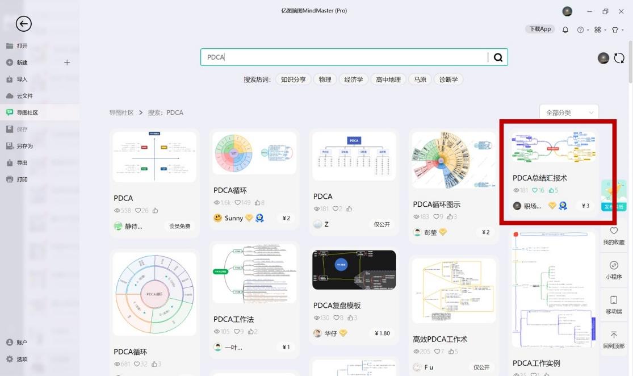Click the 导图社区 breadcrumb link
Screen dimensions: 633x376
tap(121, 112)
